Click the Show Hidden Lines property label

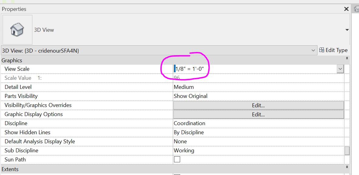[28, 132]
